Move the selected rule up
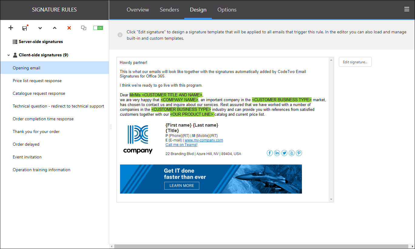This screenshot has height=249, width=415. click(x=55, y=28)
